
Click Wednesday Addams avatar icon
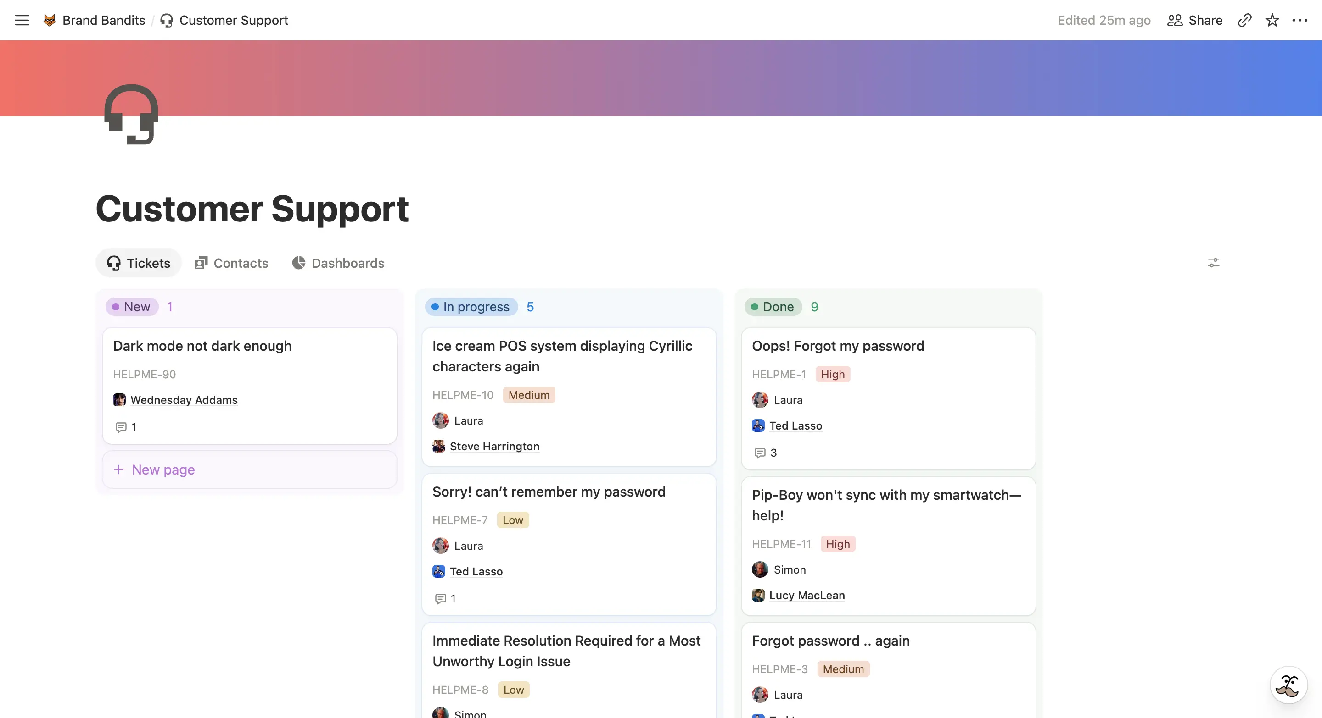pos(119,400)
